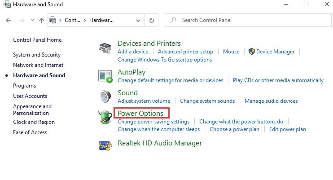
Task: Click the address bar Control Panel icon
Action: coord(53,20)
